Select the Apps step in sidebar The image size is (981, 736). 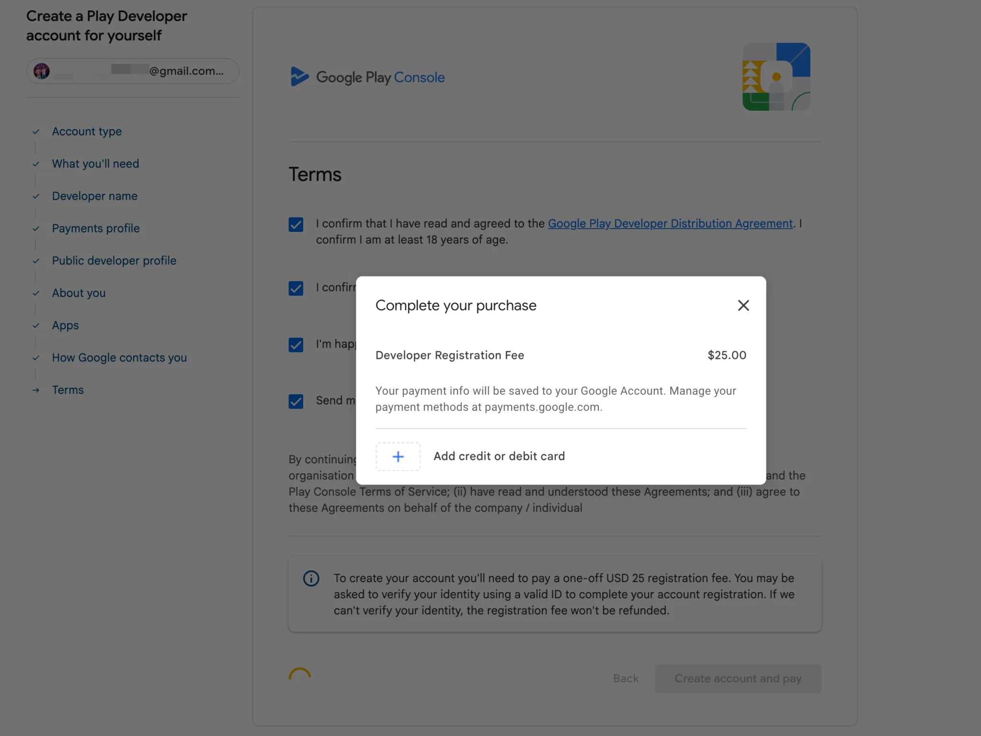point(65,325)
